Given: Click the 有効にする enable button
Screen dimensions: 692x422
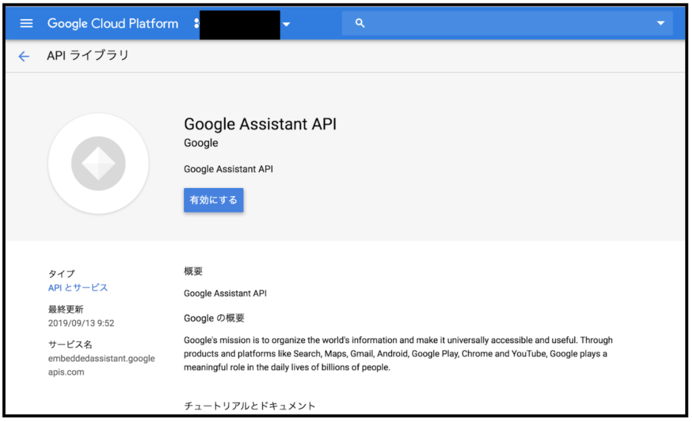Looking at the screenshot, I should (x=213, y=200).
